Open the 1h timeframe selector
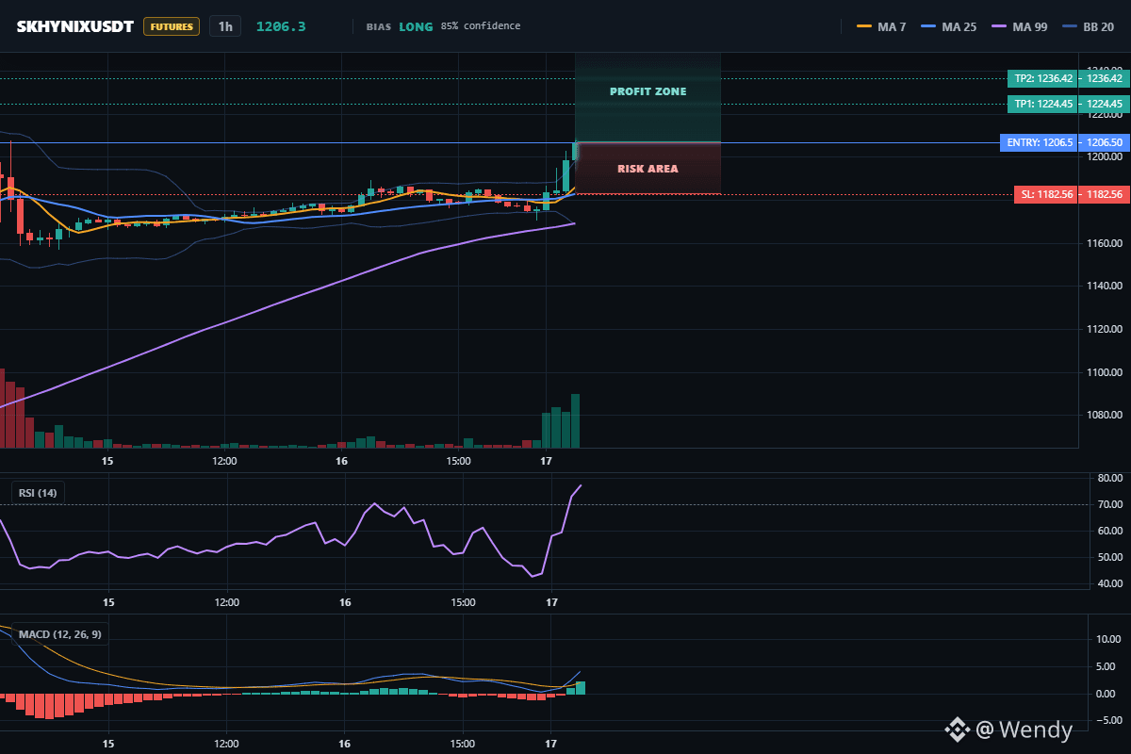This screenshot has height=754, width=1131. click(225, 26)
